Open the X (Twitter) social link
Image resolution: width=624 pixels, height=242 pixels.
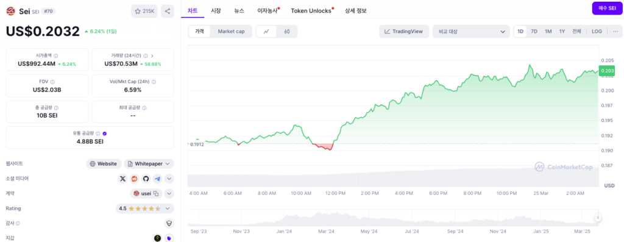(x=123, y=179)
